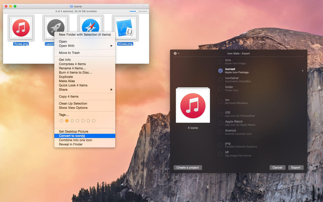Apply the orange tag color dot
The image size is (323, 202).
click(x=67, y=121)
